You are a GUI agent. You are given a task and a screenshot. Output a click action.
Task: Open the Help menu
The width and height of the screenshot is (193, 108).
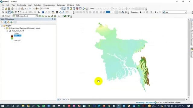pyautogui.click(x=78, y=5)
